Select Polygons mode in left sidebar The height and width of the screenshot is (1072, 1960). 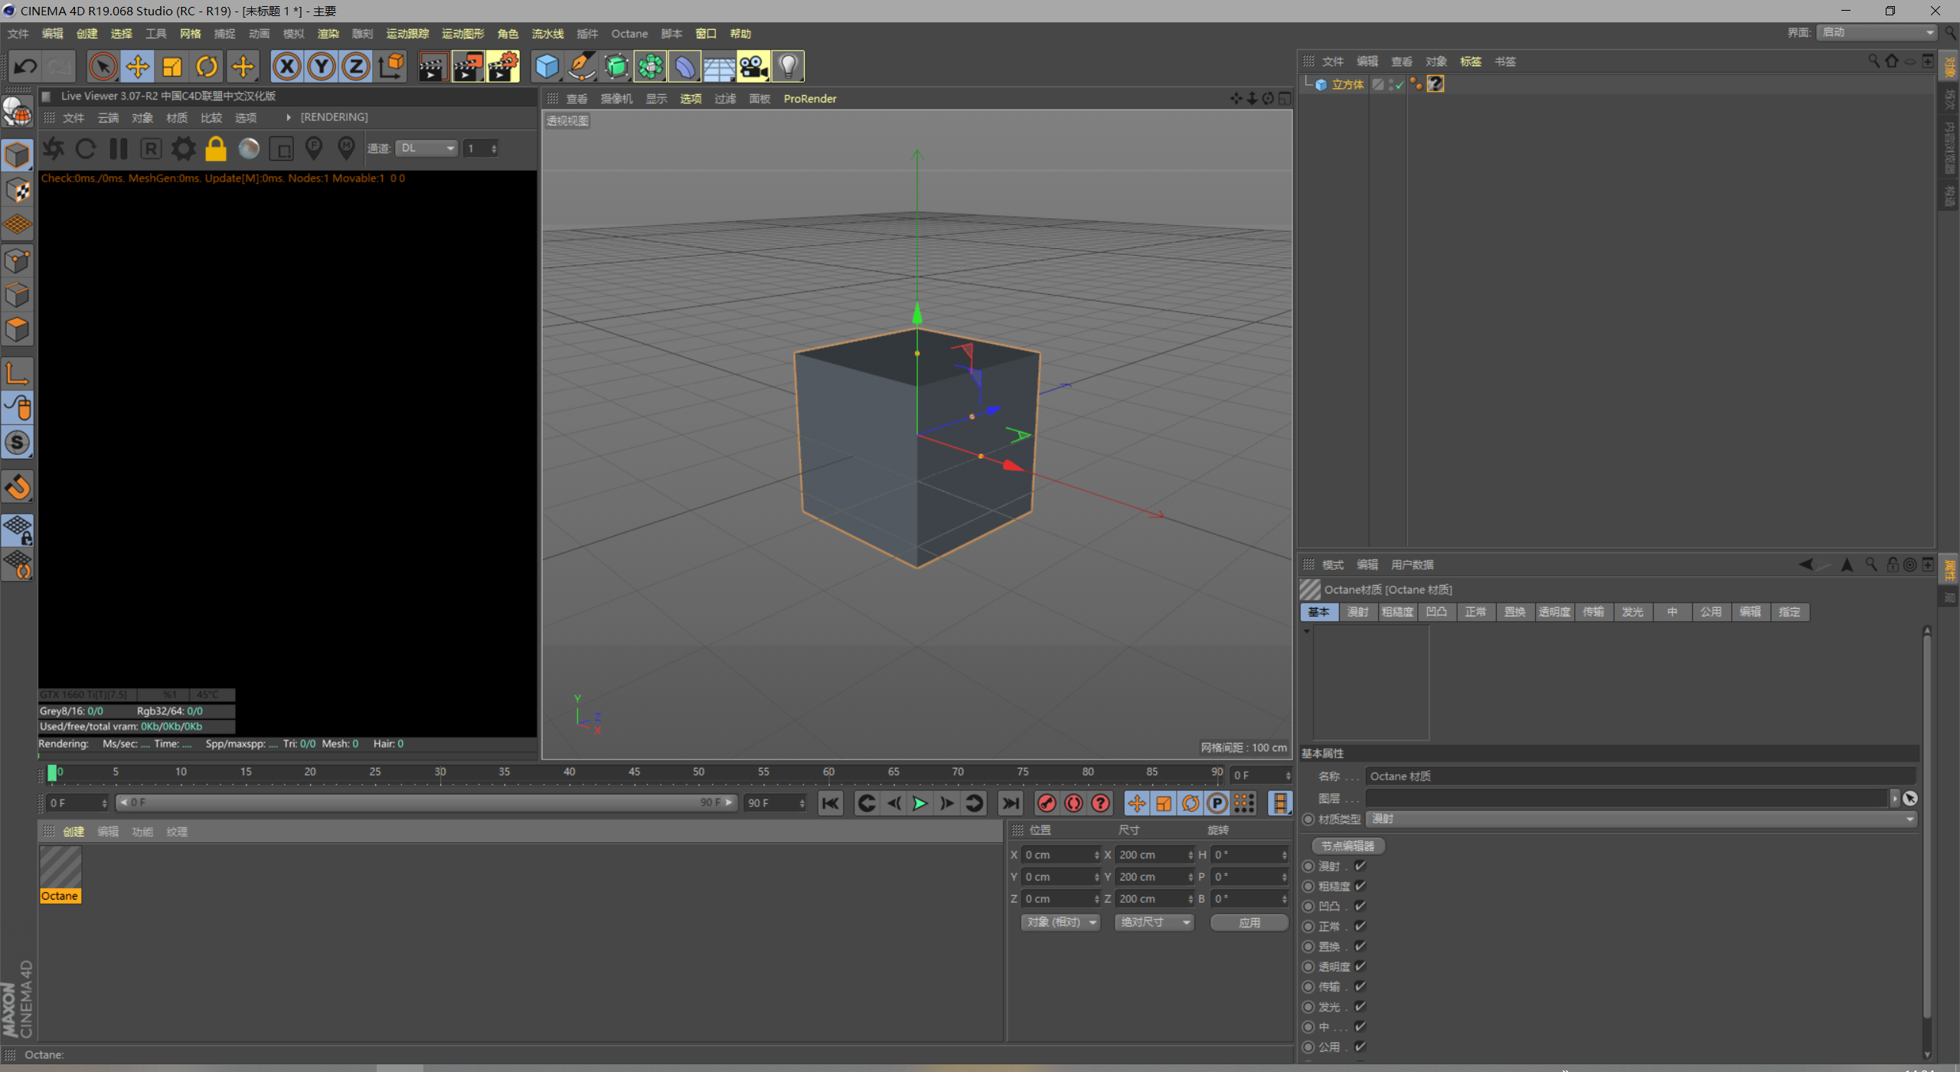tap(18, 330)
